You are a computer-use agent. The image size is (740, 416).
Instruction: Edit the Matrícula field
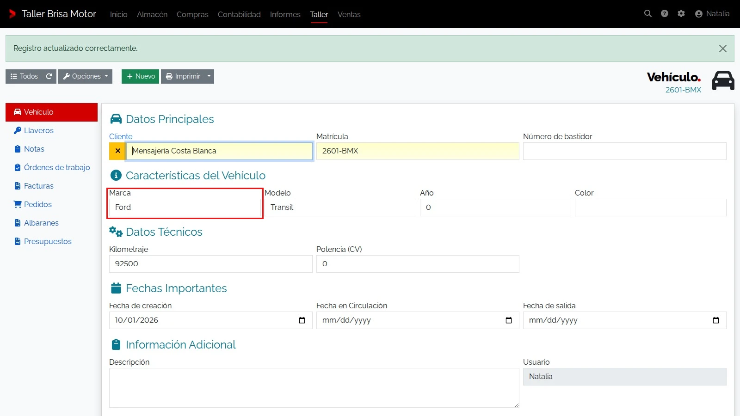click(418, 151)
